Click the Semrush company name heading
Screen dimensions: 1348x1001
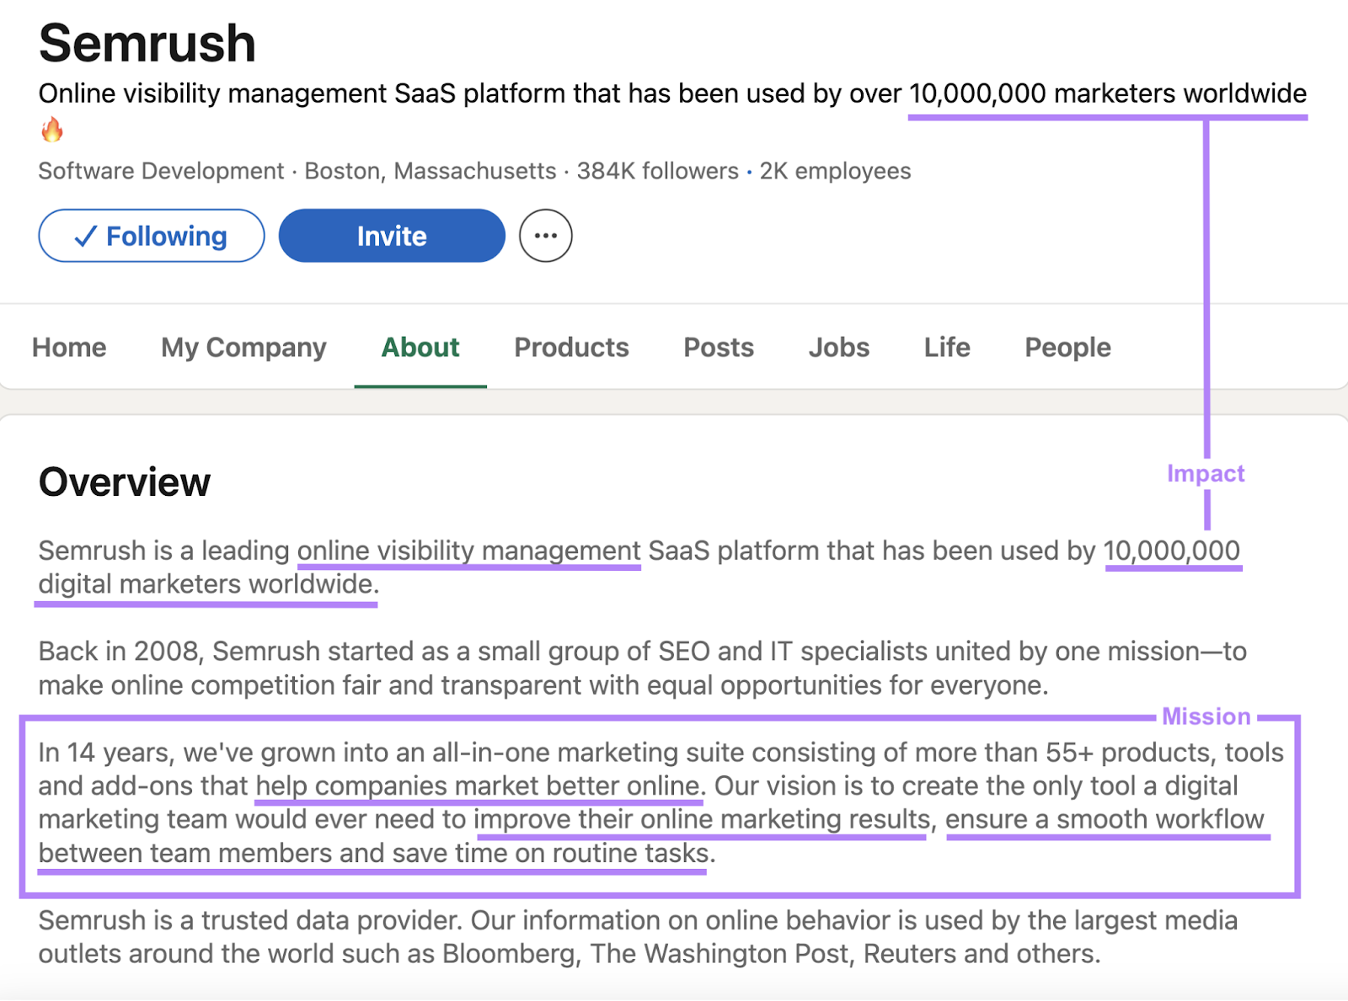pyautogui.click(x=148, y=42)
